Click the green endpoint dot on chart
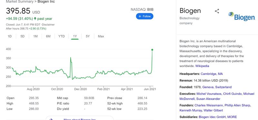The height and width of the screenshot is (120, 258). 152,50
